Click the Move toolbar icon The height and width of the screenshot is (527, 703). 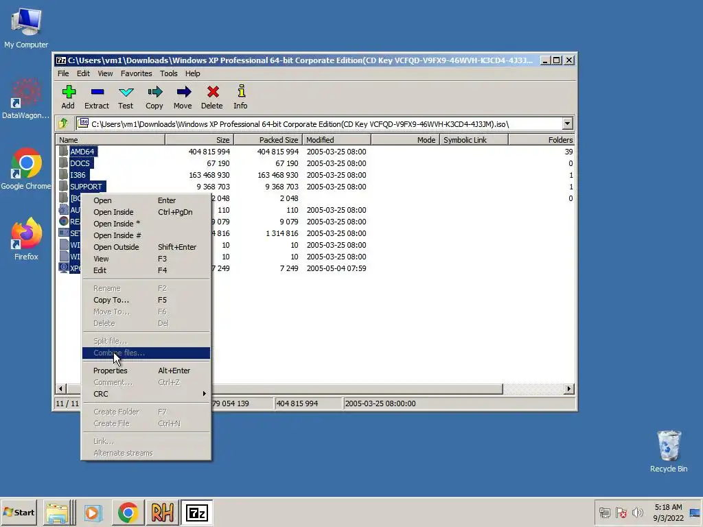click(183, 97)
